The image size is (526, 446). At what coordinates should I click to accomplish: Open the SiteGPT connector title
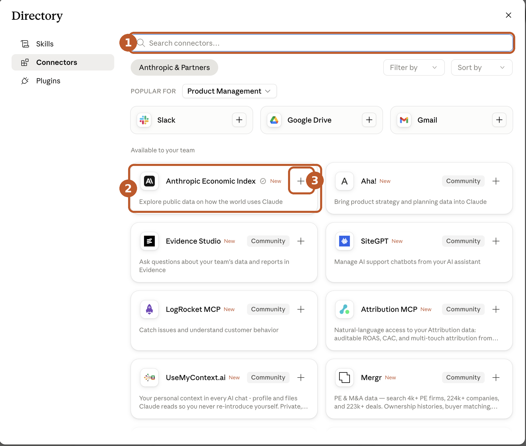(375, 241)
